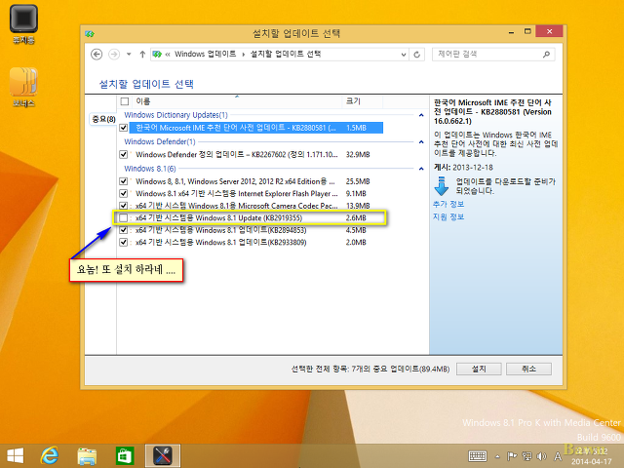Go up one level with the up arrow

142,55
